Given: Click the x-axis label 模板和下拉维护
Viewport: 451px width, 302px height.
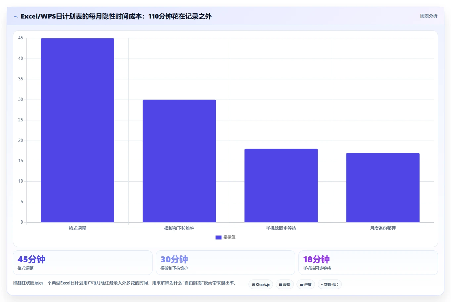Looking at the screenshot, I should 179,228.
